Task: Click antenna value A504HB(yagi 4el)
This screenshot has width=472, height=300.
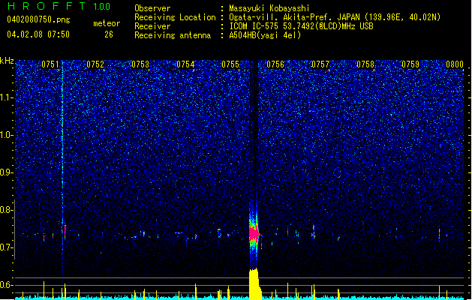Action: [x=265, y=35]
